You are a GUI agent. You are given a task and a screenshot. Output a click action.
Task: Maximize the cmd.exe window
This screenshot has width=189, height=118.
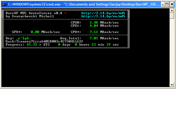click(x=167, y=4)
